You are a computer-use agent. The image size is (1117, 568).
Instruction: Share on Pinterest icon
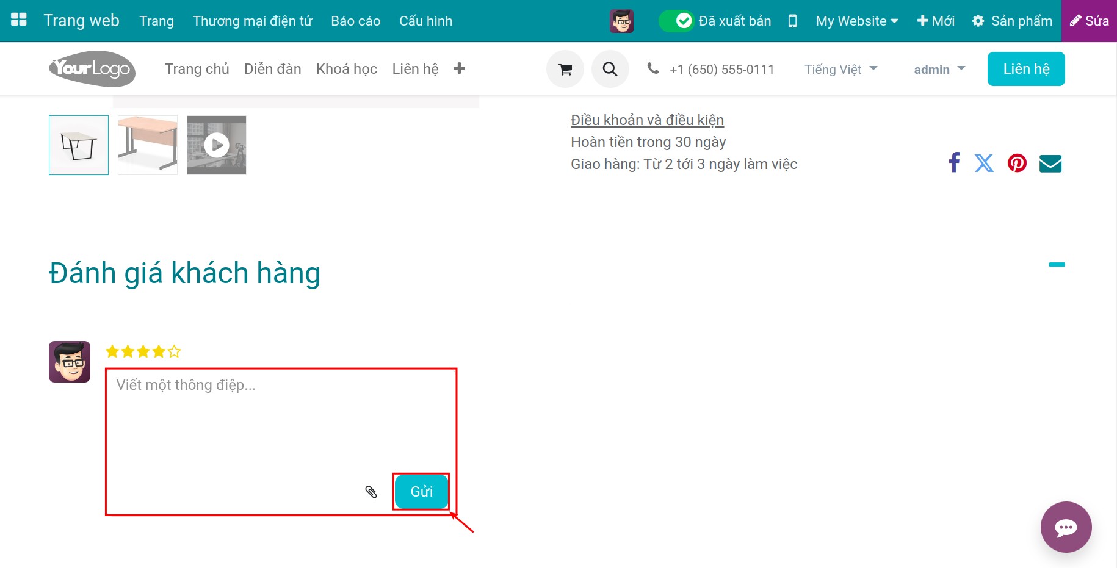1017,163
